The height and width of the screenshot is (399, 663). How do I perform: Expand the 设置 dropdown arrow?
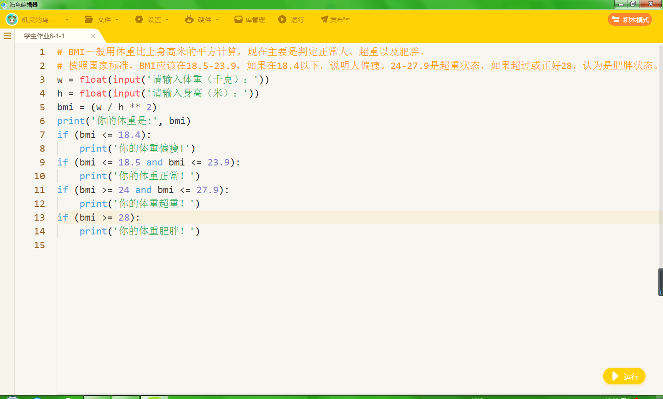167,20
